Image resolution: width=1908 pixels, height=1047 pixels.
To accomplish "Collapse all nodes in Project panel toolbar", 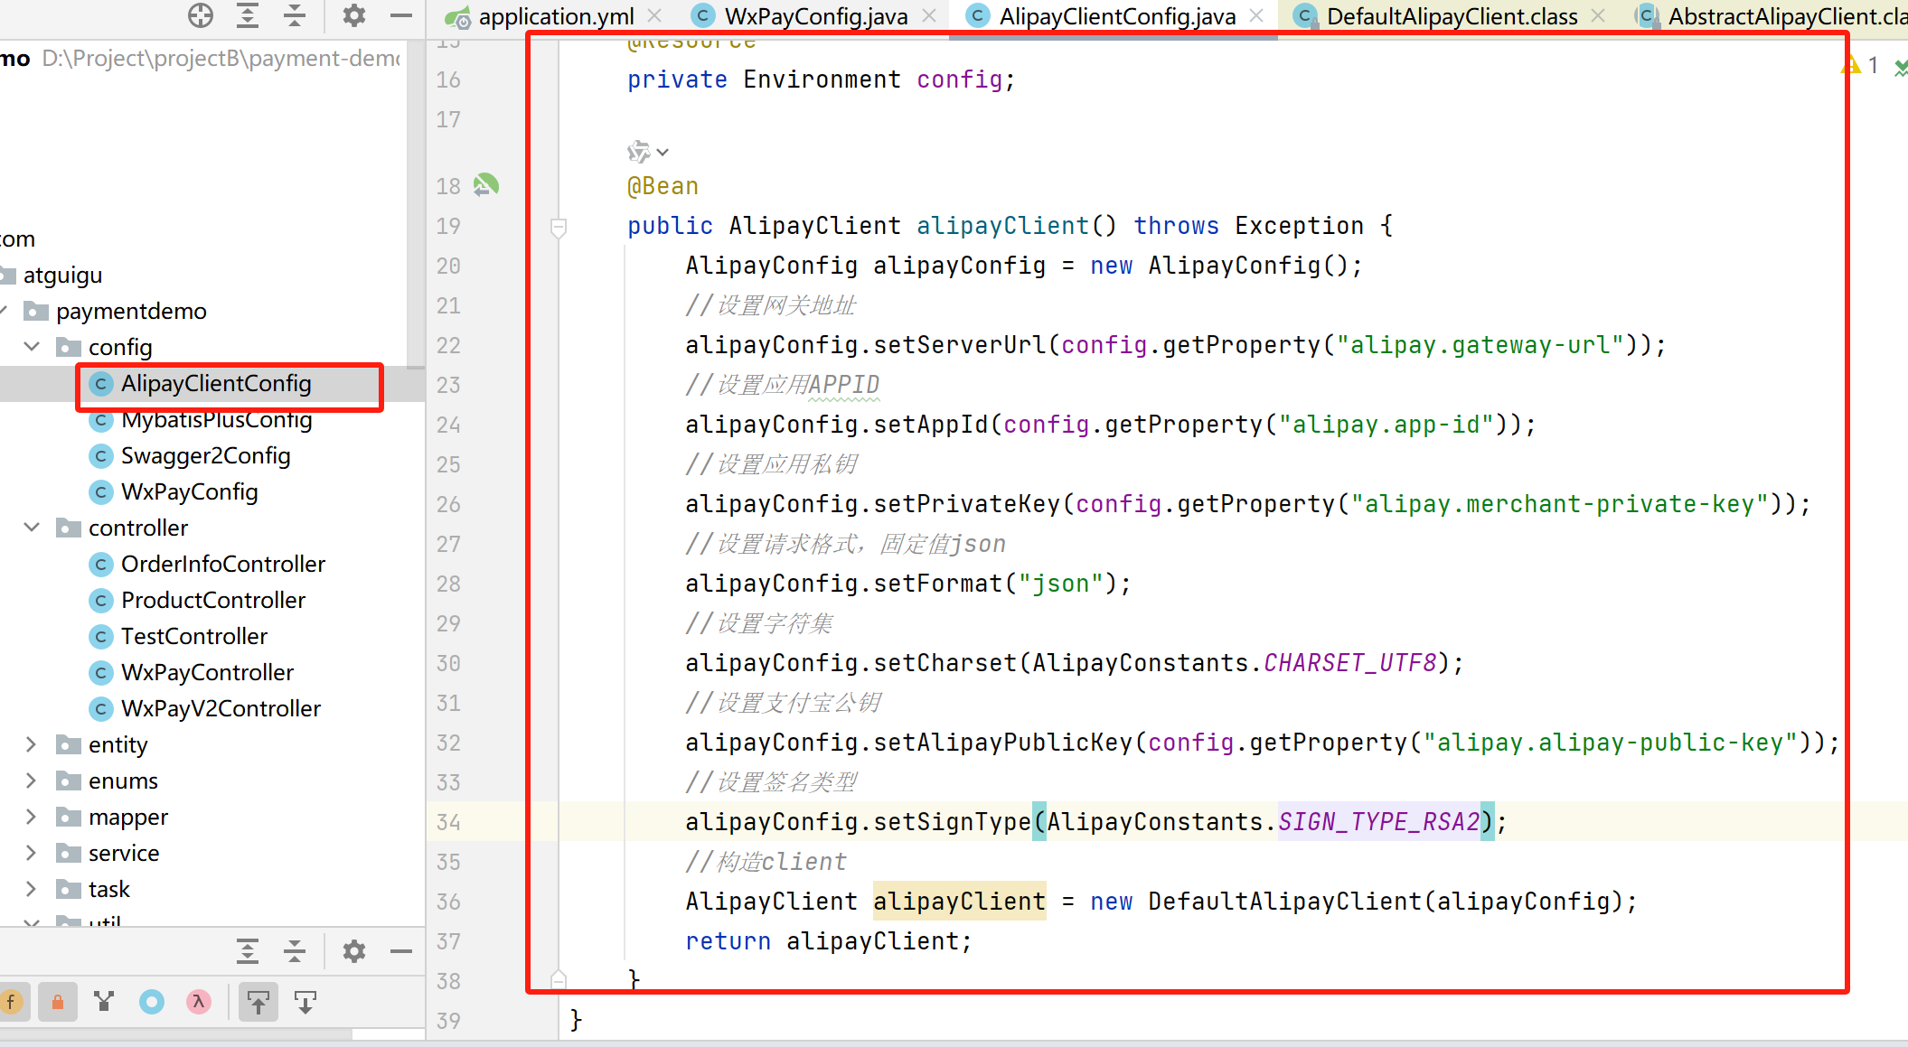I will pos(295,15).
